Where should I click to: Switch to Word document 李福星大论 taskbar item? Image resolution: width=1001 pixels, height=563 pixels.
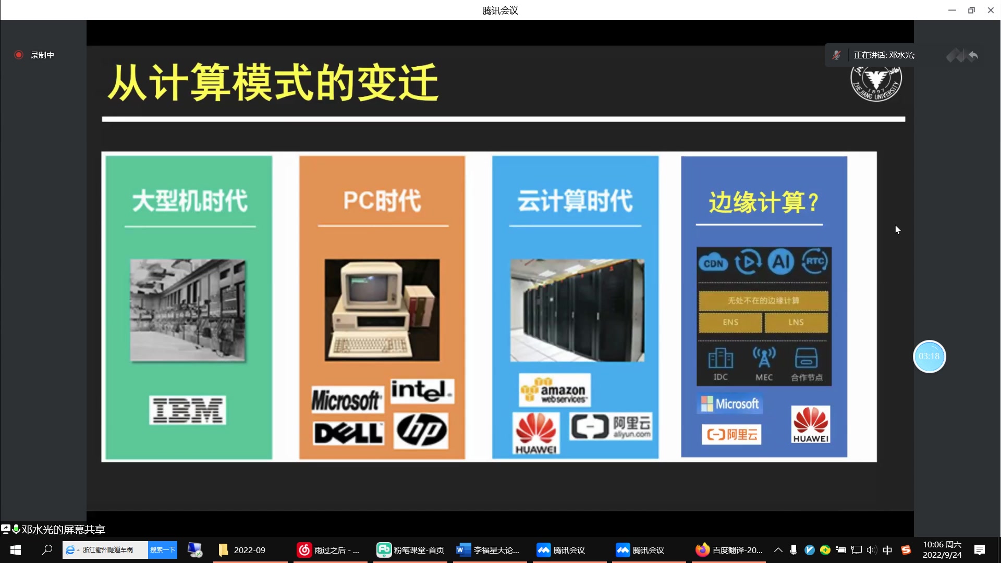click(x=490, y=550)
